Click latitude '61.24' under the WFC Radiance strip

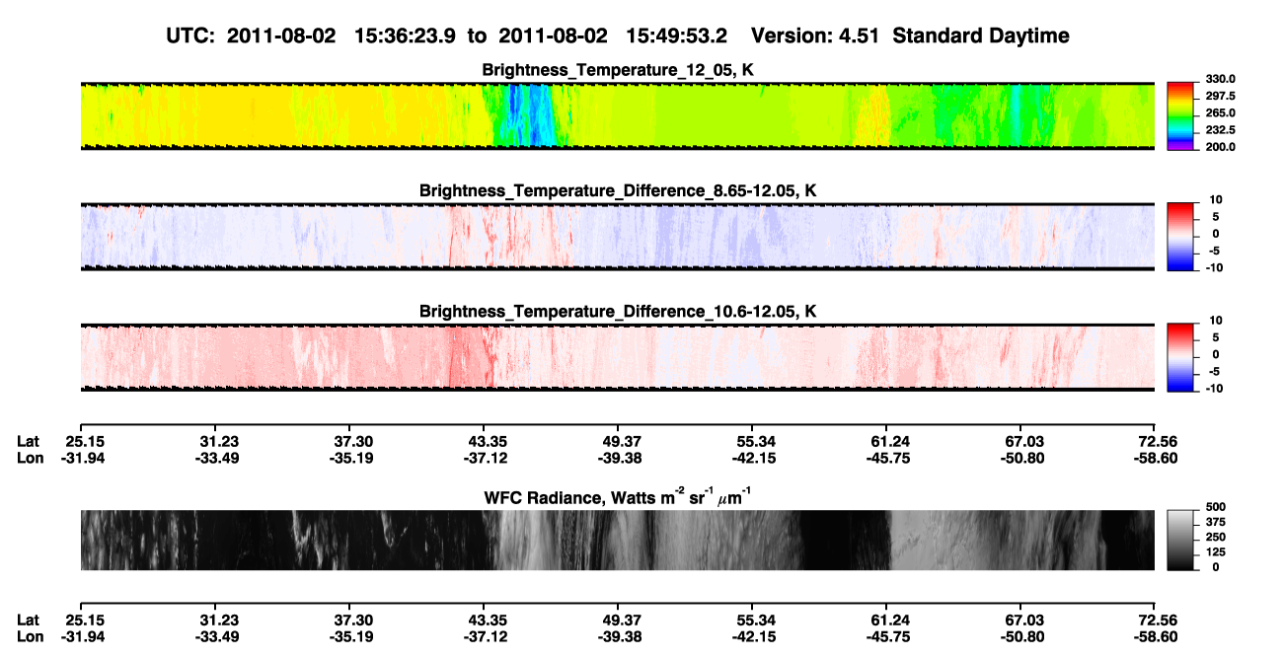(x=888, y=620)
